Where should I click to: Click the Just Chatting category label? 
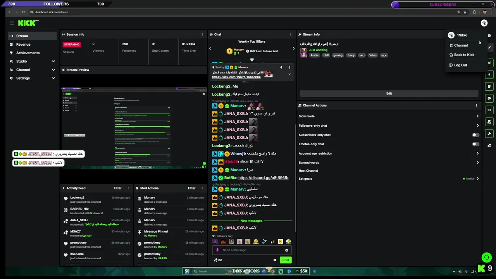pos(318,50)
